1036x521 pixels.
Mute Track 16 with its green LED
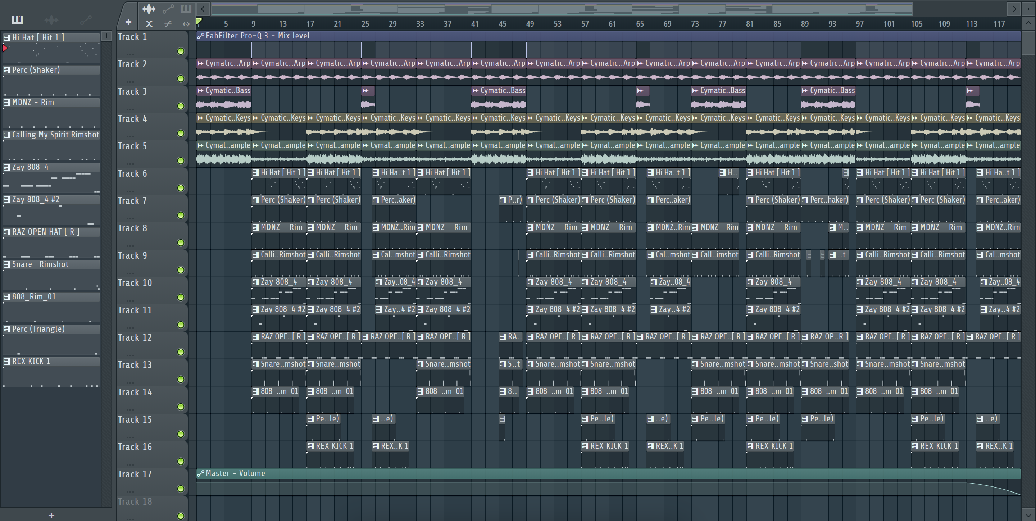pyautogui.click(x=181, y=462)
